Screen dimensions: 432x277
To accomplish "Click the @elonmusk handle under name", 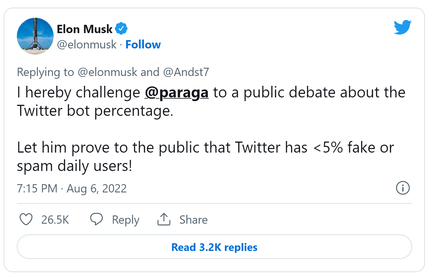I will point(87,45).
